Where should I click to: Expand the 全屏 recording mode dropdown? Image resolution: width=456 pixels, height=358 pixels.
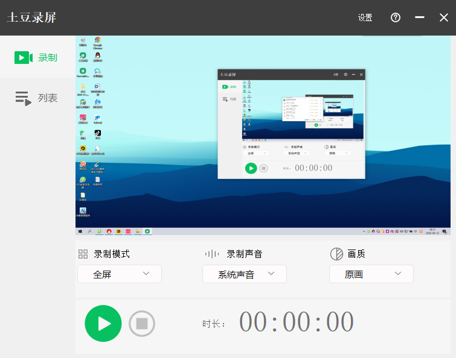pyautogui.click(x=120, y=274)
